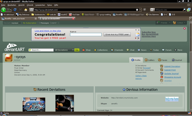Viewport: 192px width, 116px height.
Task: Open the tab list dropdown
Action: 190,19
